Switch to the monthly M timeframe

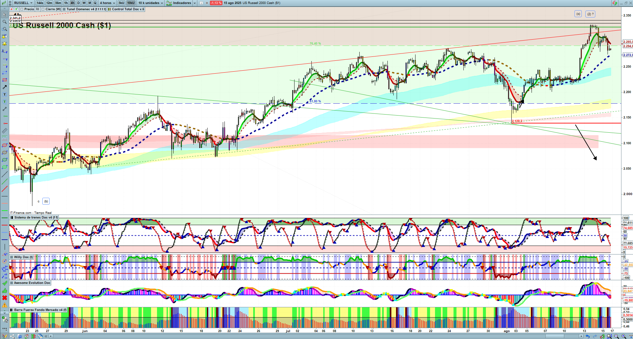click(90, 3)
